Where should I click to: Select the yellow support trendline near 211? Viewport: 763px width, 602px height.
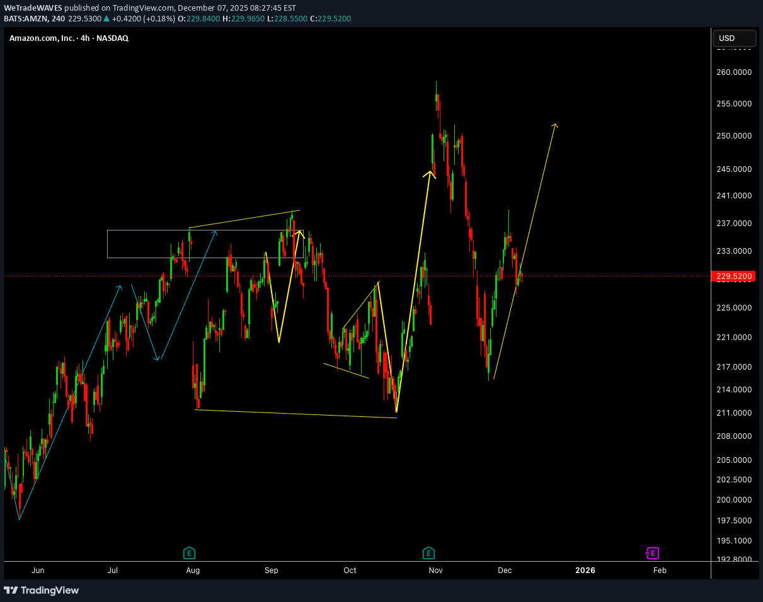296,414
